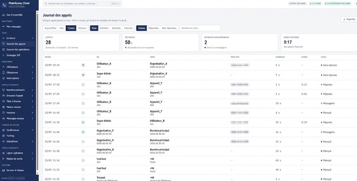Select the Aujourd'hui period filter
Screen dimensions: 357x181
coord(50,28)
